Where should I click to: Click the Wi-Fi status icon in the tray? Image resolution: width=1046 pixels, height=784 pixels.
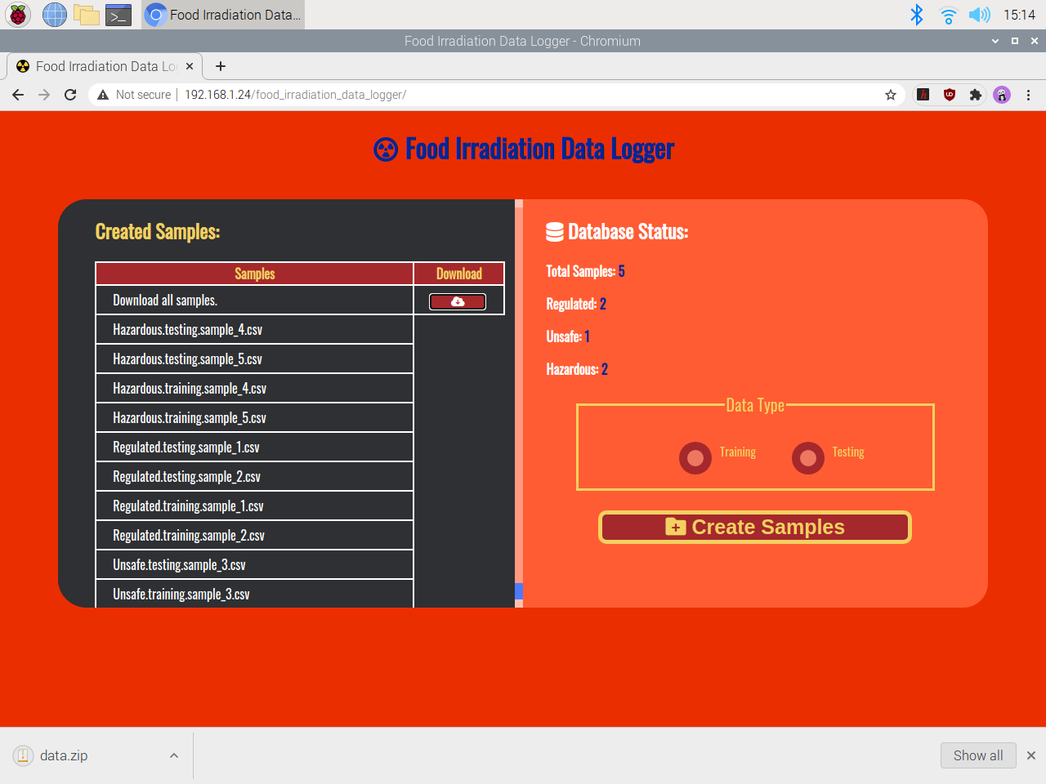[948, 14]
